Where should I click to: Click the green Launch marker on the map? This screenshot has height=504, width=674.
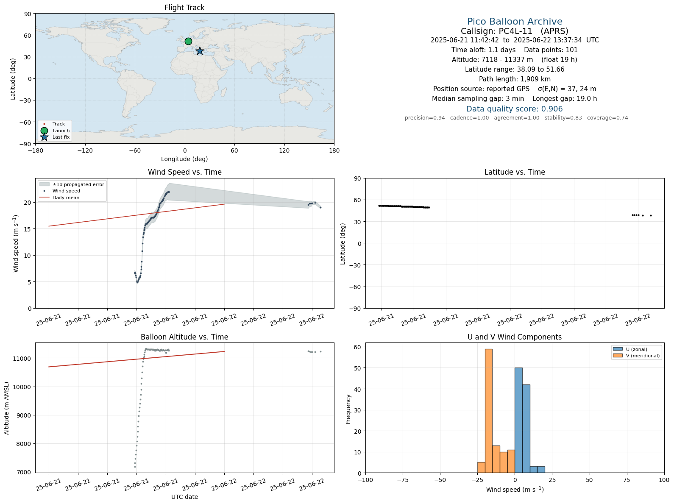[188, 41]
